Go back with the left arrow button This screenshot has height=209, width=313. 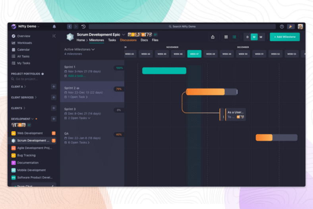70,26
